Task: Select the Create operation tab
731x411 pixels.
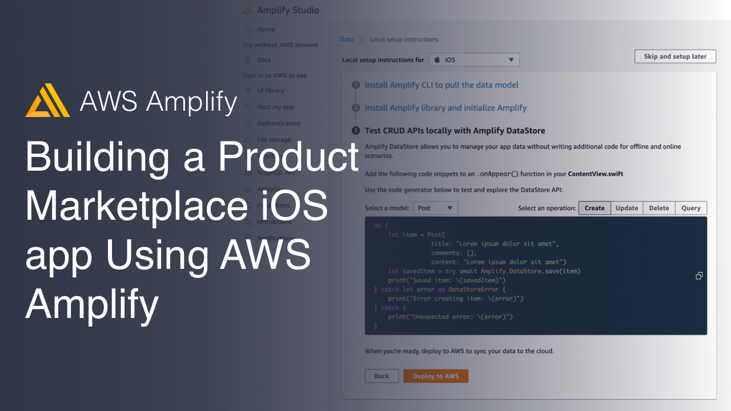Action: pyautogui.click(x=595, y=208)
